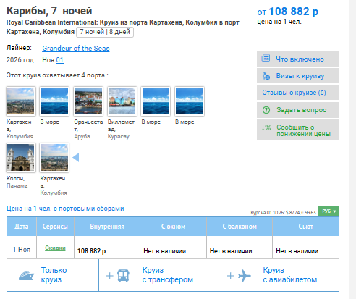The height and width of the screenshot is (299, 356).
Task: Click the question mark icon of Задать вопрос
Action: click(266, 110)
